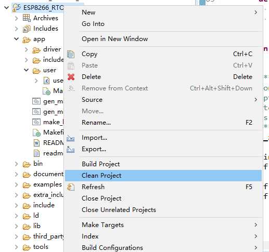Choose Open in New Window

click(163, 39)
